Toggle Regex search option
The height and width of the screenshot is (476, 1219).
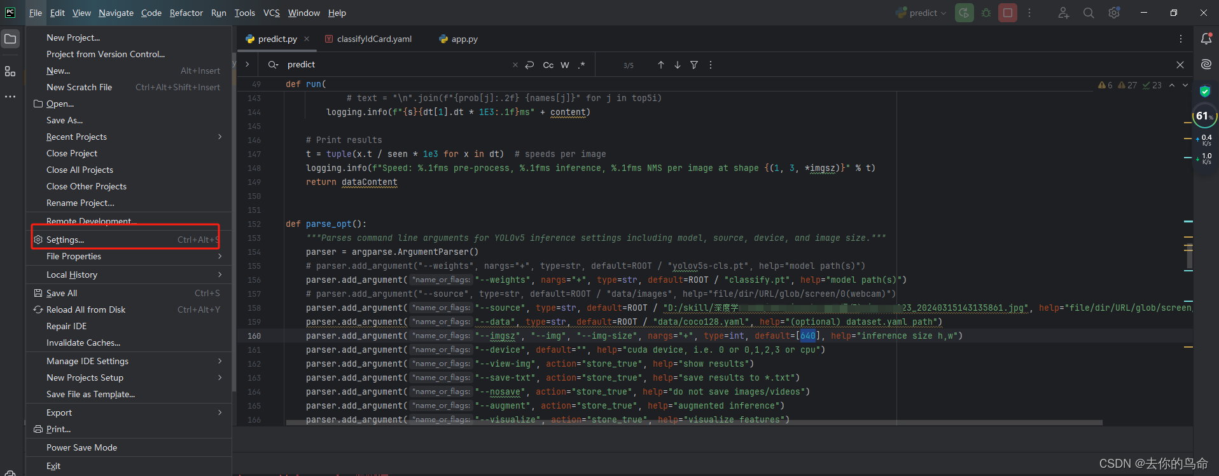582,65
